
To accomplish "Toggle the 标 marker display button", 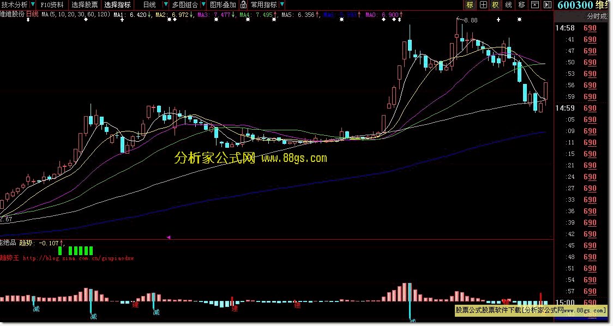I will point(470,5).
